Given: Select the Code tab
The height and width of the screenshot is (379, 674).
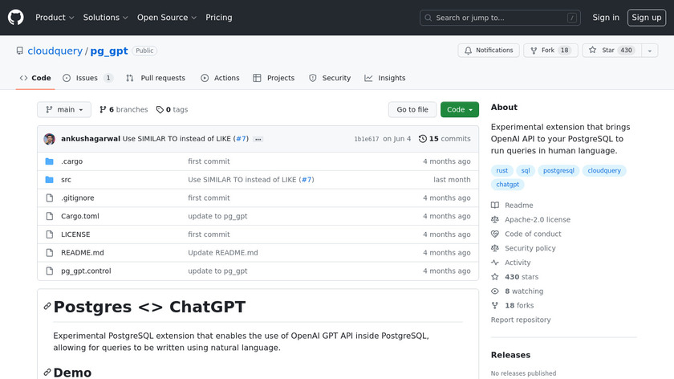Looking at the screenshot, I should click(x=35, y=78).
